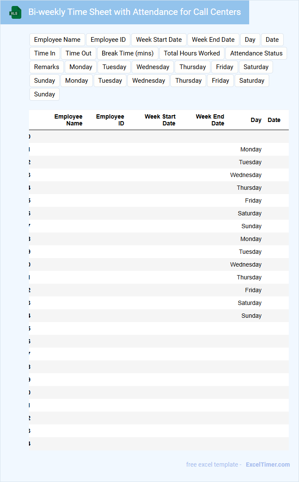
Task: Select the Day column header
Action: tap(256, 120)
